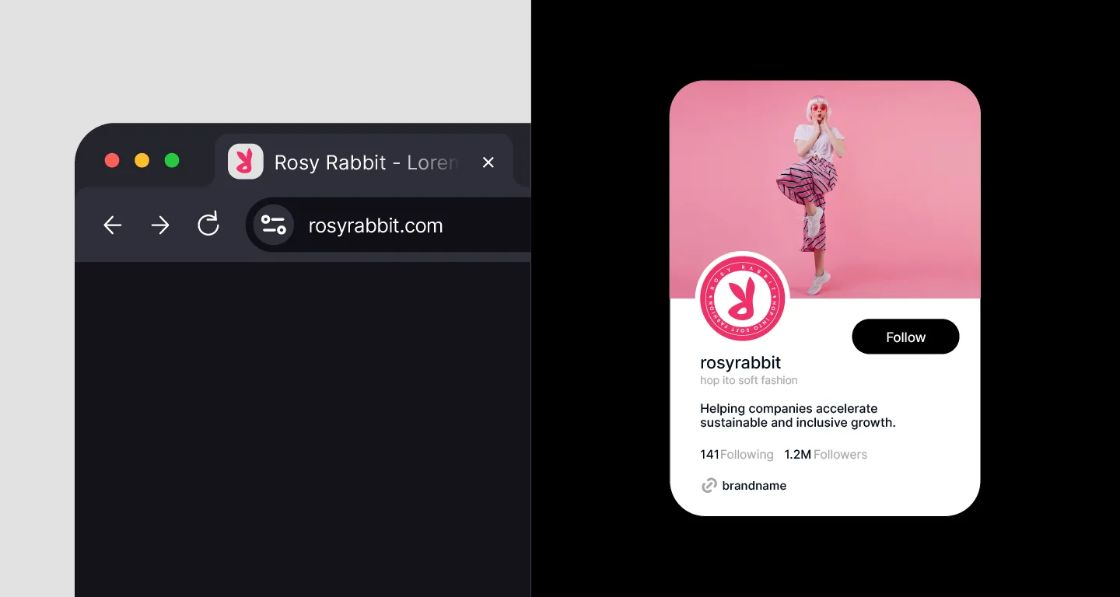Maximize window with the green button
The height and width of the screenshot is (597, 1120).
pyautogui.click(x=172, y=160)
